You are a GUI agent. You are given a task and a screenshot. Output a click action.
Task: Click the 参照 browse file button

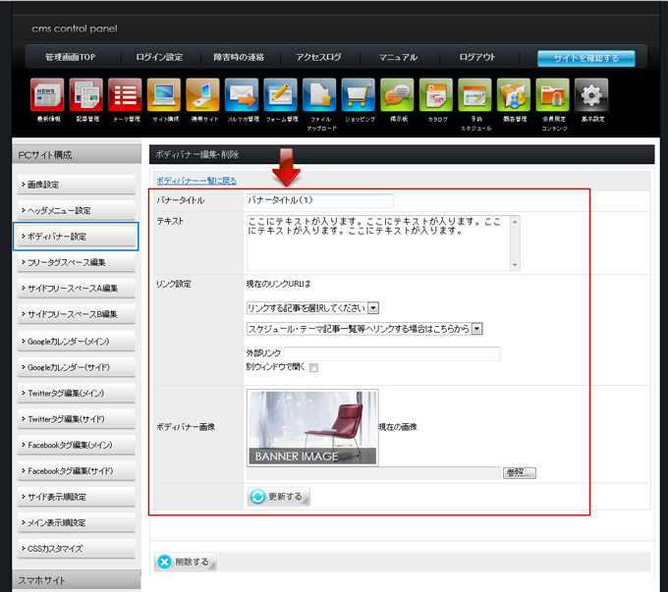click(520, 473)
